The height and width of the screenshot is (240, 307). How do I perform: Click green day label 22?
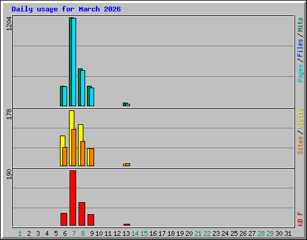click(207, 233)
